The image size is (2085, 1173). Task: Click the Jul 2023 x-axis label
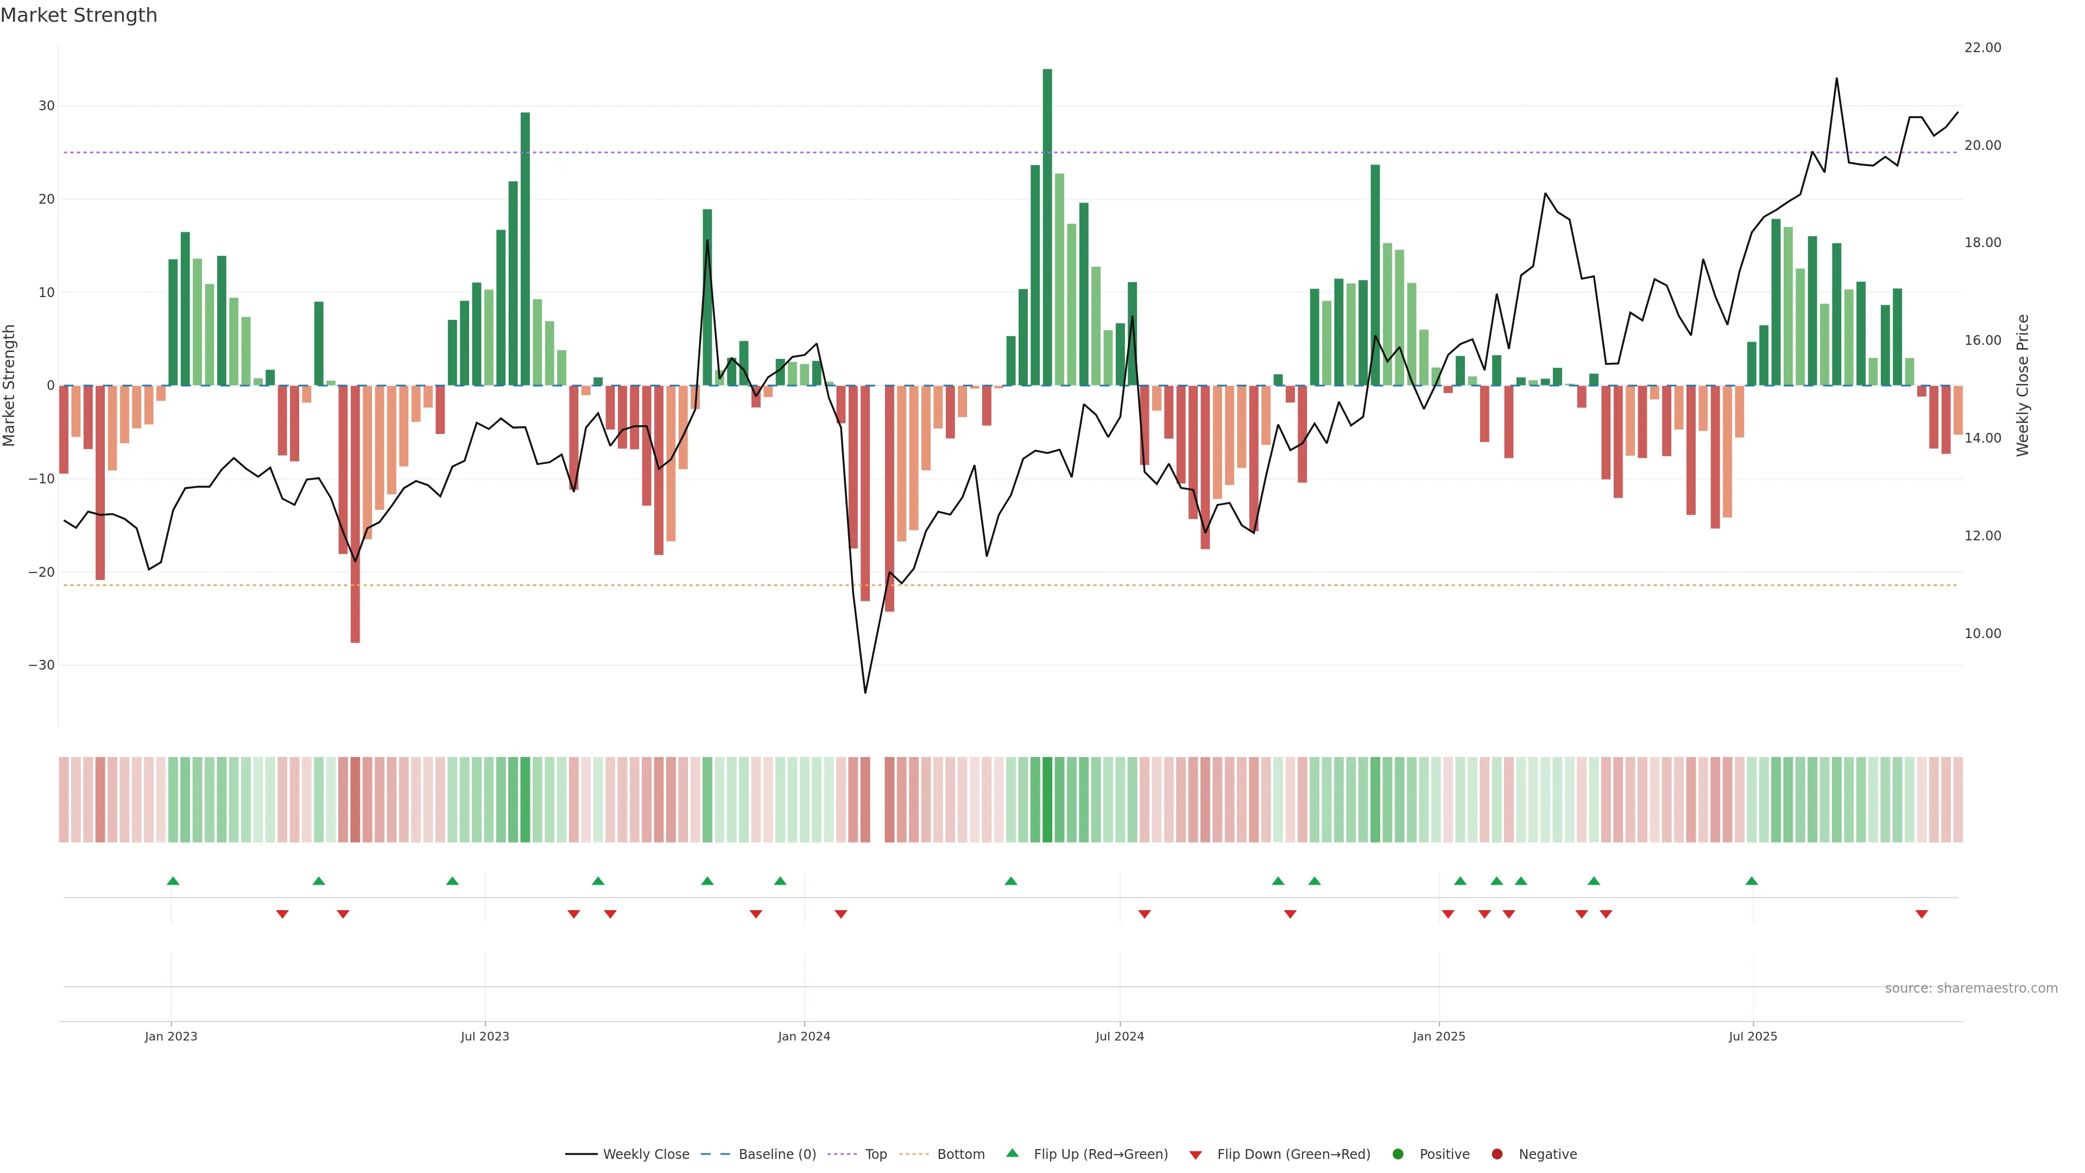tap(485, 1036)
